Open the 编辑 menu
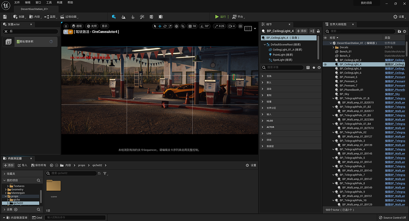 (x=28, y=3)
